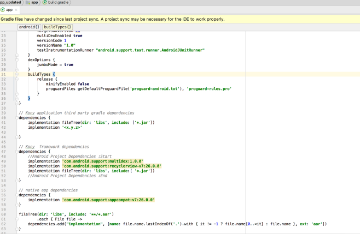This screenshot has width=360, height=234.
Task: Click the Gradle files changed notification banner
Action: coord(180,19)
